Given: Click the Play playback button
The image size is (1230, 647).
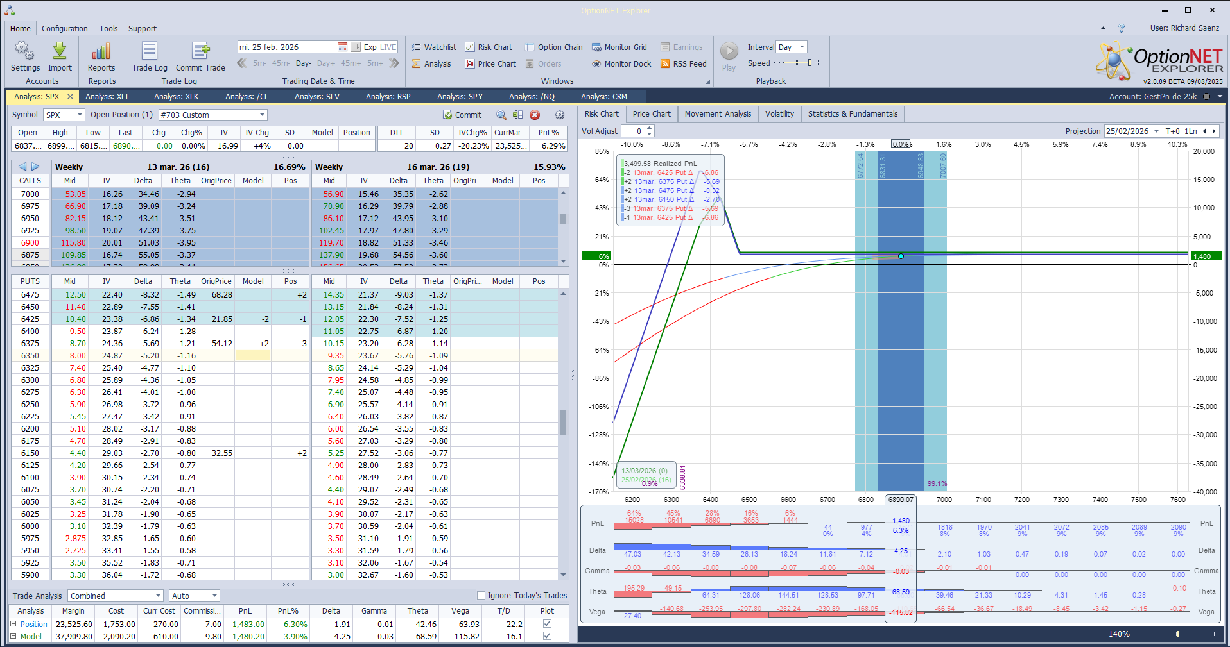Looking at the screenshot, I should (729, 56).
